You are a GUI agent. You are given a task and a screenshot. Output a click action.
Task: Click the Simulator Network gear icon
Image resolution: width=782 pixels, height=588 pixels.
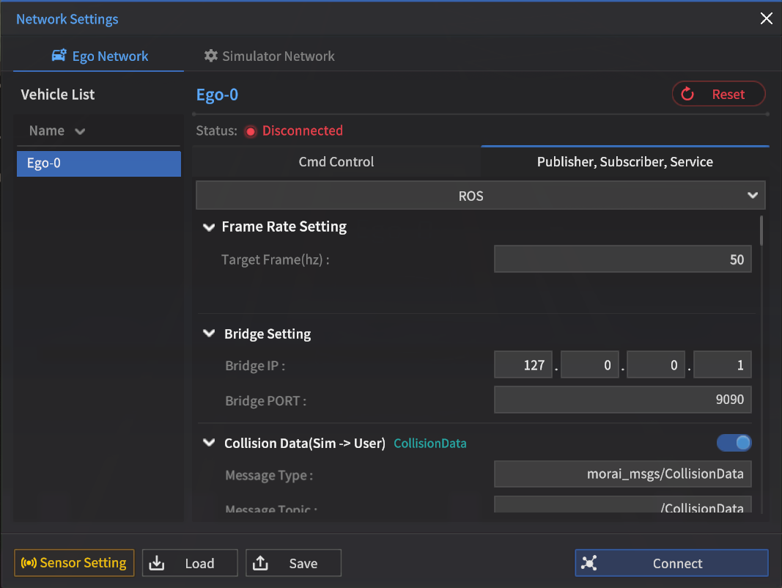(211, 56)
